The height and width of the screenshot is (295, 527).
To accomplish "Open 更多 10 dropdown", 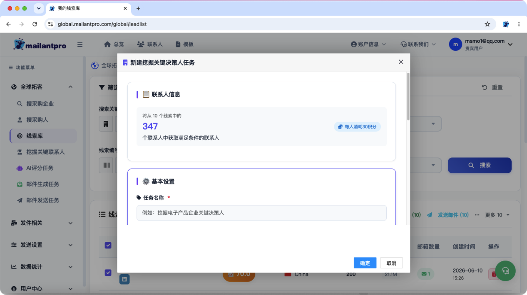I will pos(497,215).
